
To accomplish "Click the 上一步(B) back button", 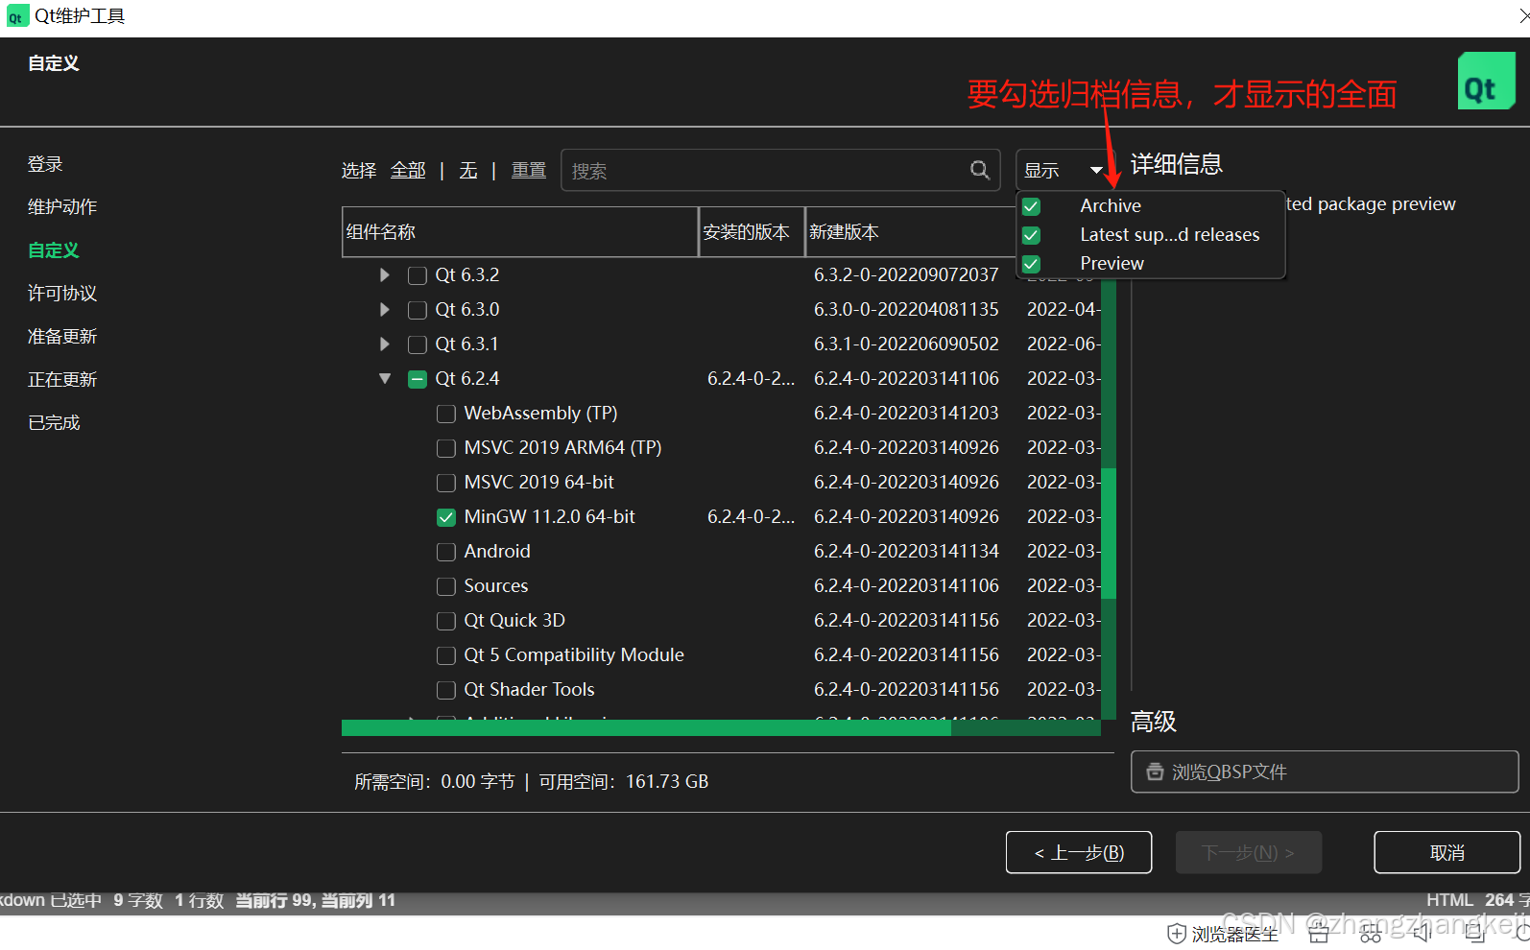I will coord(1079,852).
